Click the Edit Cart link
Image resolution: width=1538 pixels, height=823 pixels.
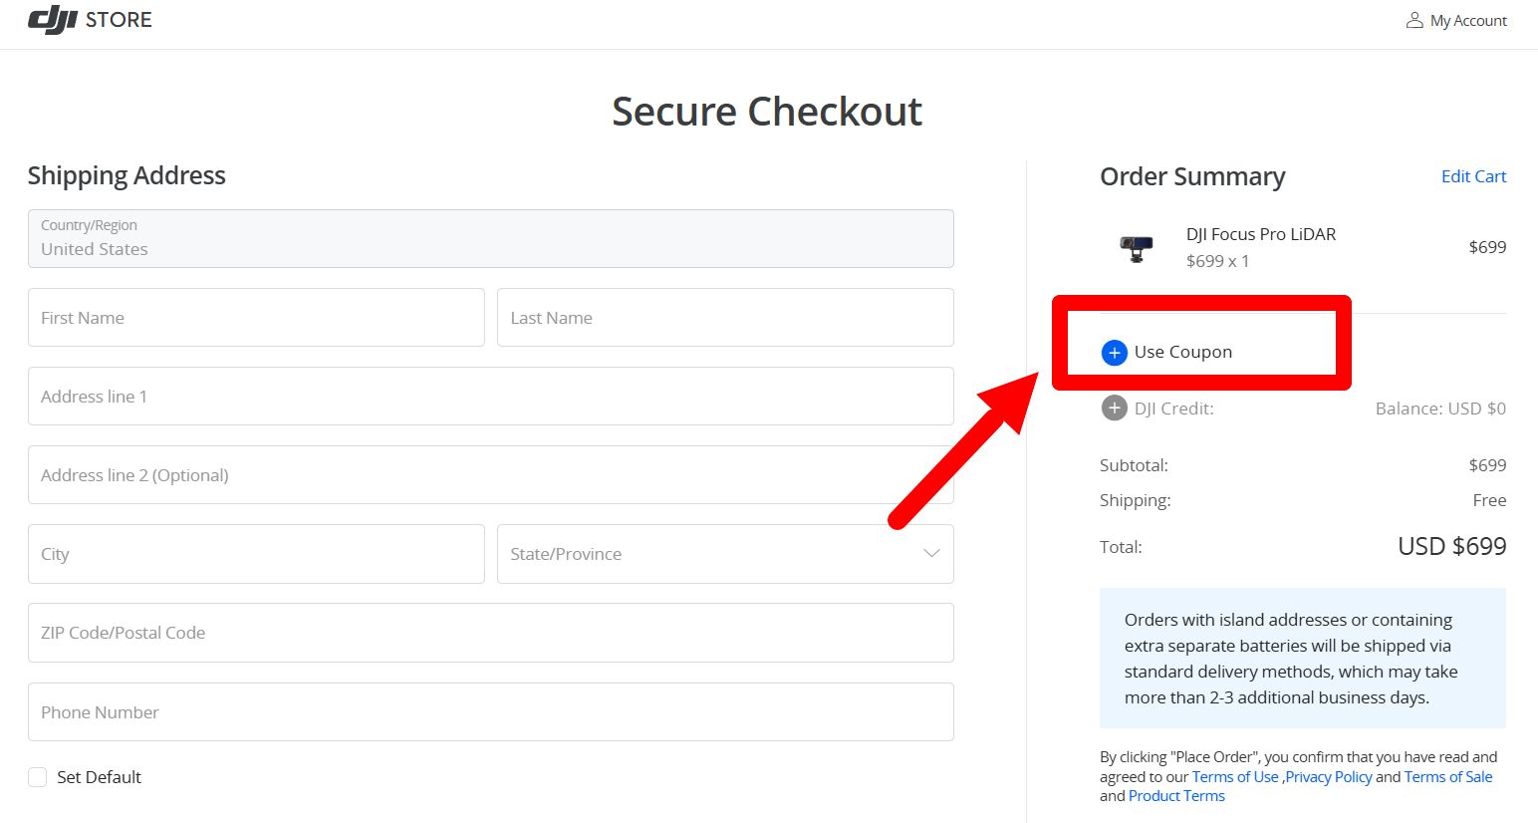[x=1473, y=176]
